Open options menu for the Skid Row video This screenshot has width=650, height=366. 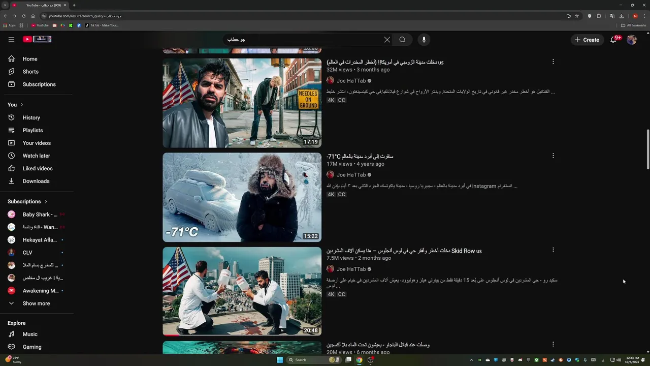553,250
